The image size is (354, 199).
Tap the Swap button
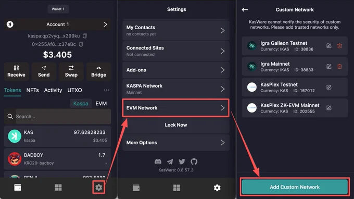(71, 71)
